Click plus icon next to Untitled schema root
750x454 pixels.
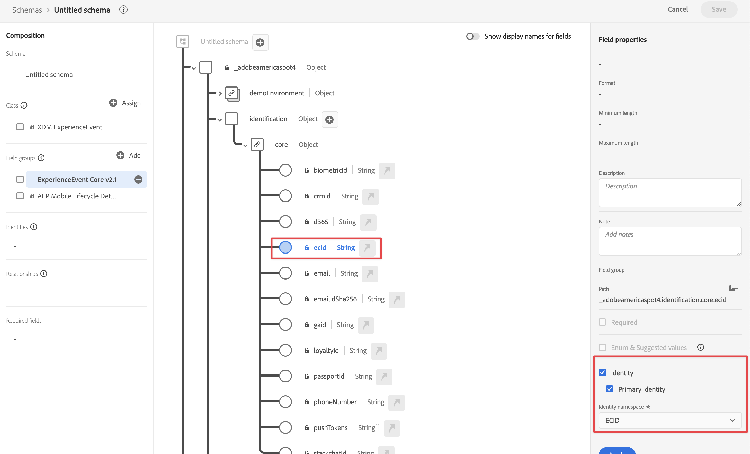[260, 42]
